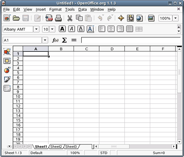
Task: Select row 15 header
Action: [18, 120]
